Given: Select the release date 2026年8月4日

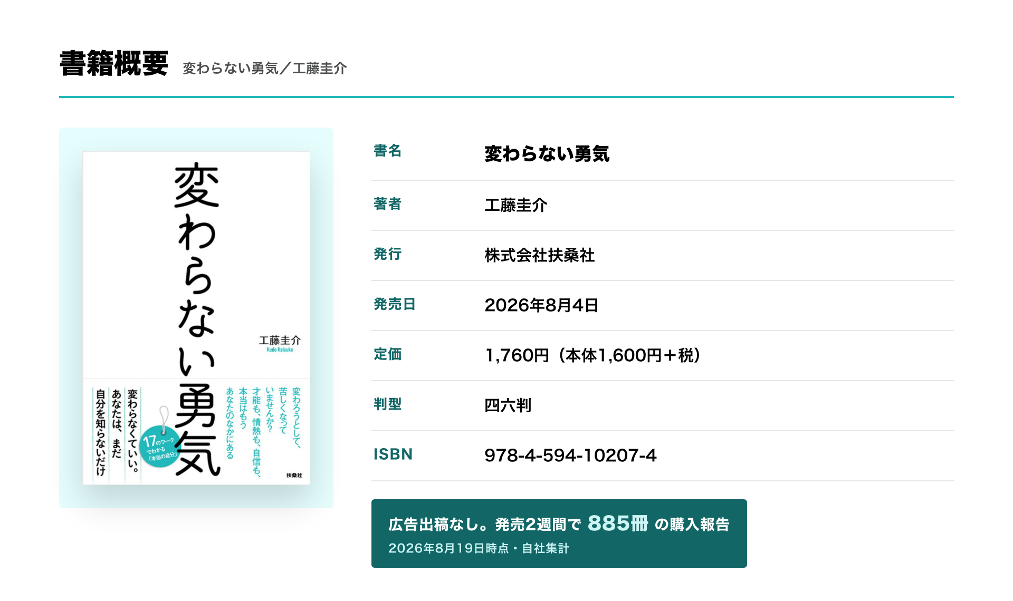Looking at the screenshot, I should (541, 305).
